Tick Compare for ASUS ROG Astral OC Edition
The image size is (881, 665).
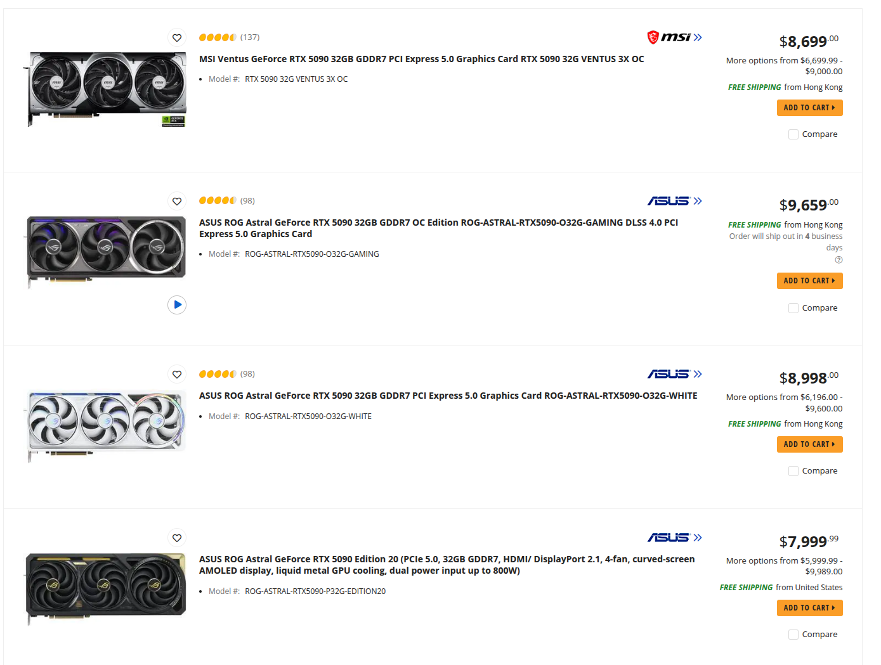[793, 308]
